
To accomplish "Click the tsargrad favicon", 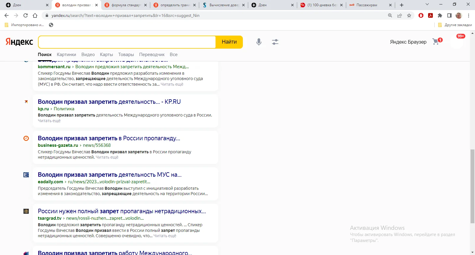I will point(26,211).
